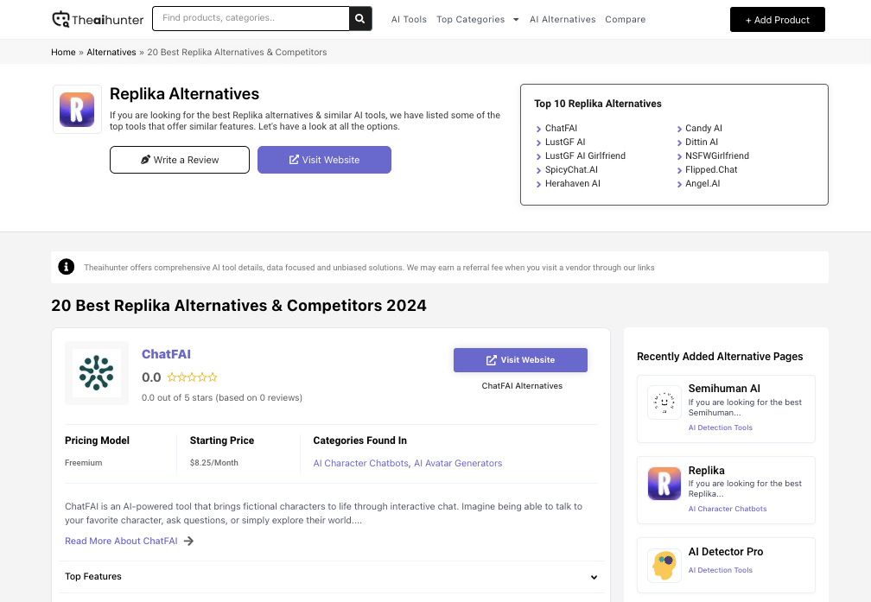Click the $8.25/Month starting price
The width and height of the screenshot is (871, 602).
click(x=214, y=463)
